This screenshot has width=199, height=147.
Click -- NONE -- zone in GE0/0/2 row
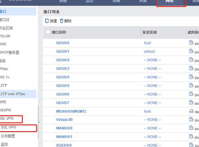[x=152, y=60]
